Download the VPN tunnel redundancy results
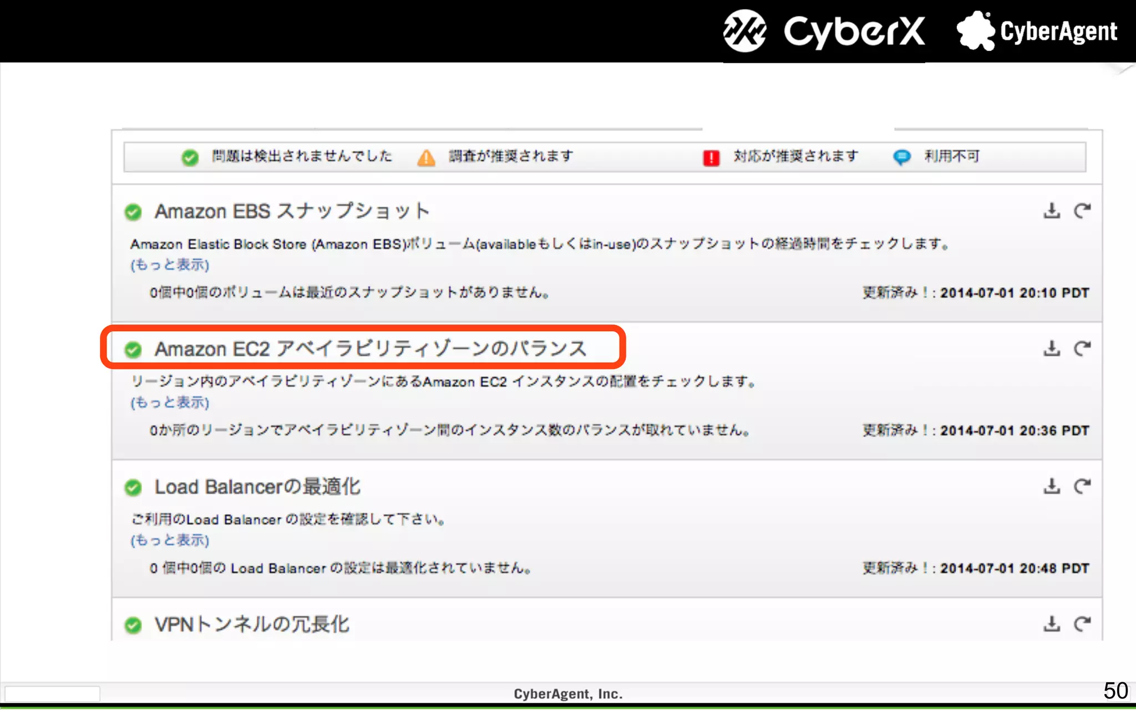 point(1051,624)
